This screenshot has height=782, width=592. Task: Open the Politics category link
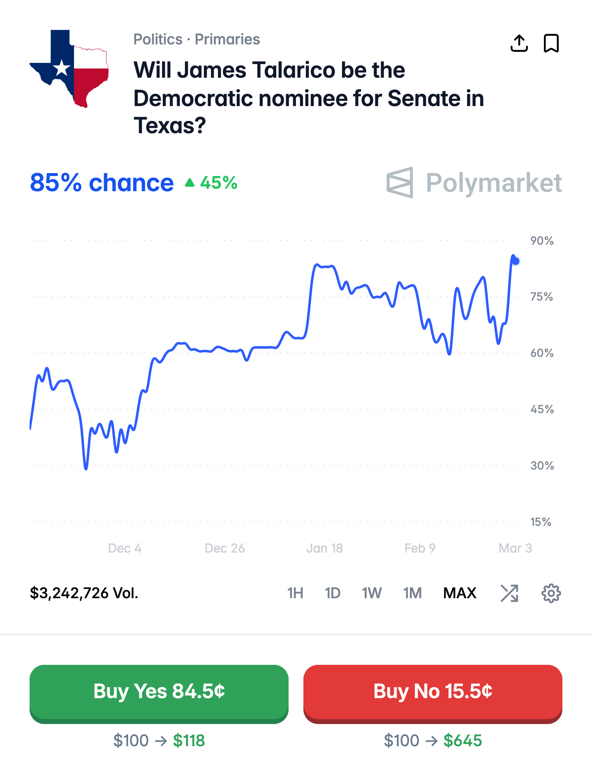158,39
